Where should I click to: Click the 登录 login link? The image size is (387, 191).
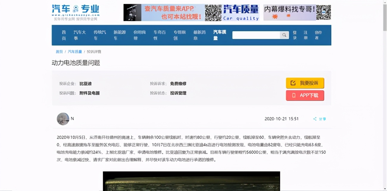tap(294, 35)
